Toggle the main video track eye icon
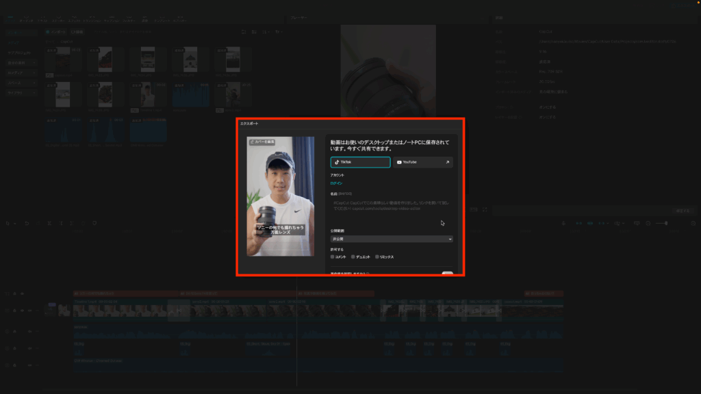The width and height of the screenshot is (701, 394). pyautogui.click(x=22, y=311)
